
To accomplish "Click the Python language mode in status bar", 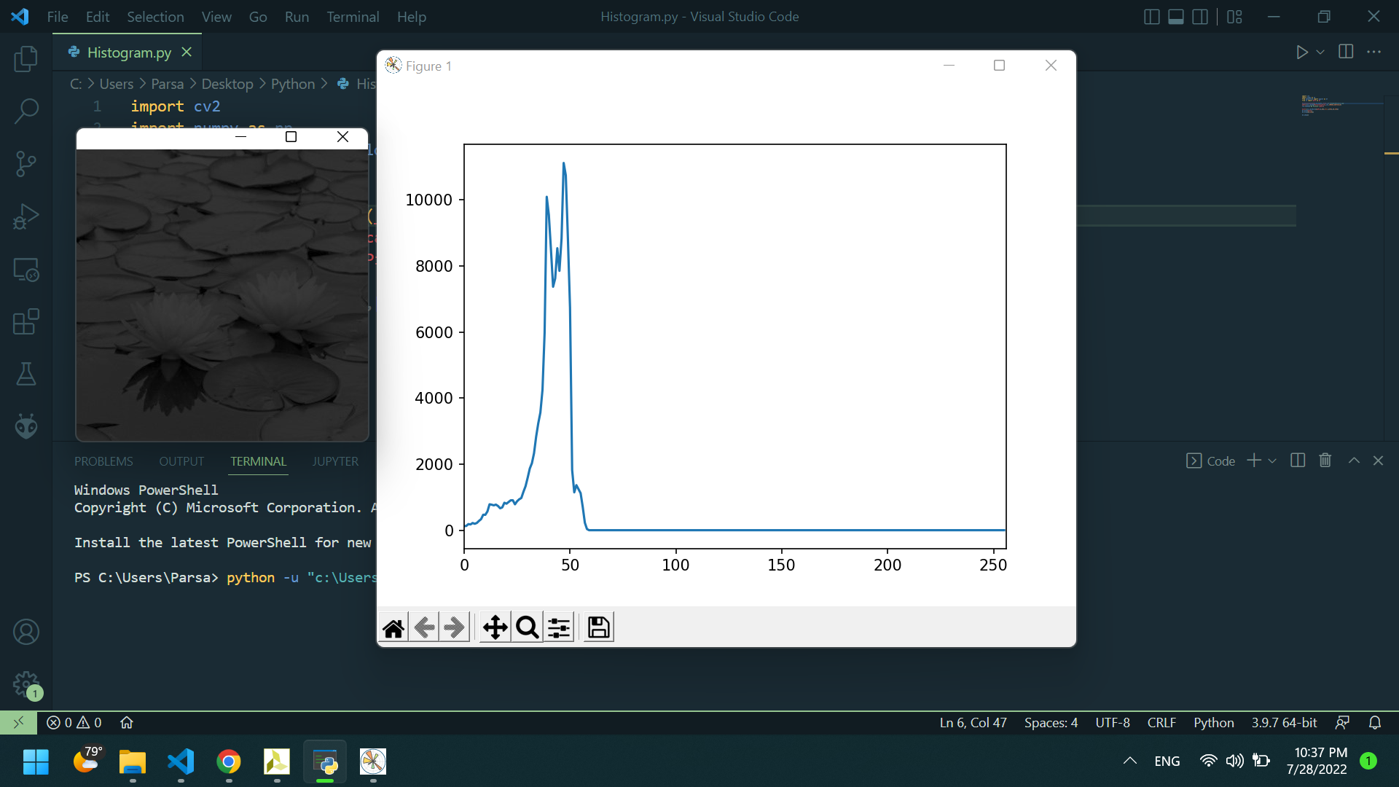I will pos(1213,722).
